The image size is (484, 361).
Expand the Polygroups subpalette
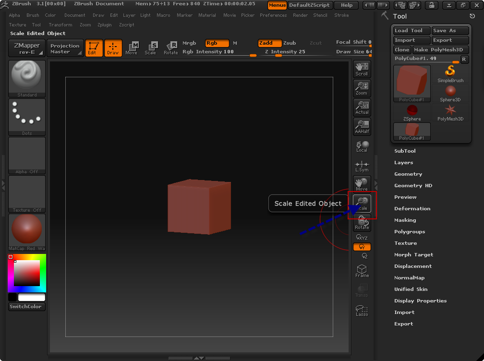click(x=410, y=232)
